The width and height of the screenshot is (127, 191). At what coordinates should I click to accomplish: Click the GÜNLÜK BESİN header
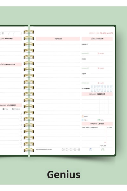pyautogui.click(x=97, y=39)
